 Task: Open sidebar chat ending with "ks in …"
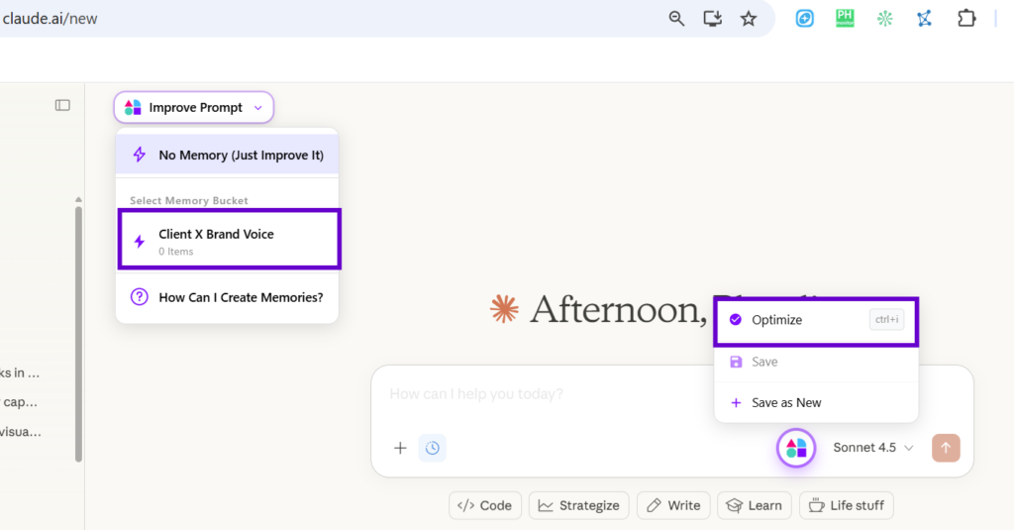[x=20, y=372]
